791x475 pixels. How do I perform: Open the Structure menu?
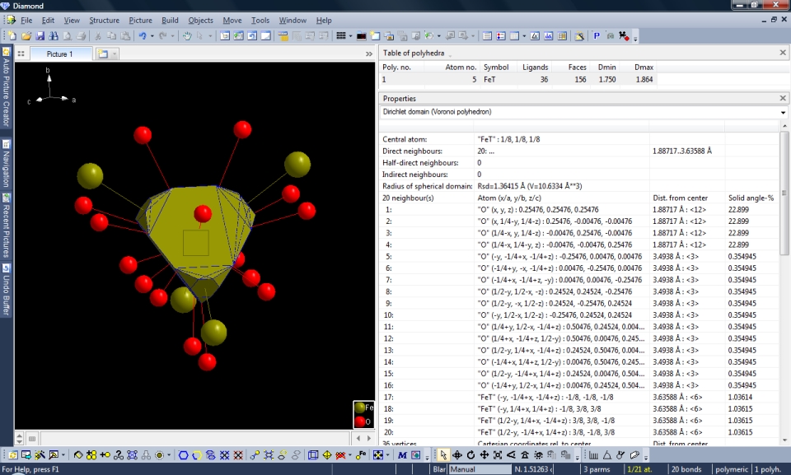(104, 20)
